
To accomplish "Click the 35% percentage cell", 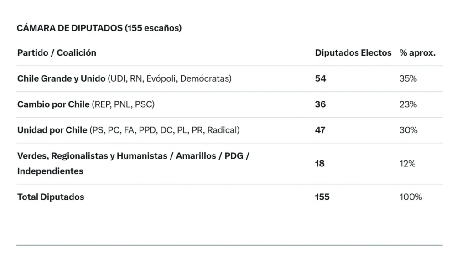I will [x=408, y=78].
